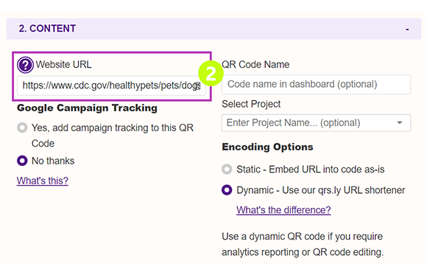The width and height of the screenshot is (427, 275).
Task: Click the 'QR Code Name' label
Action: (255, 65)
